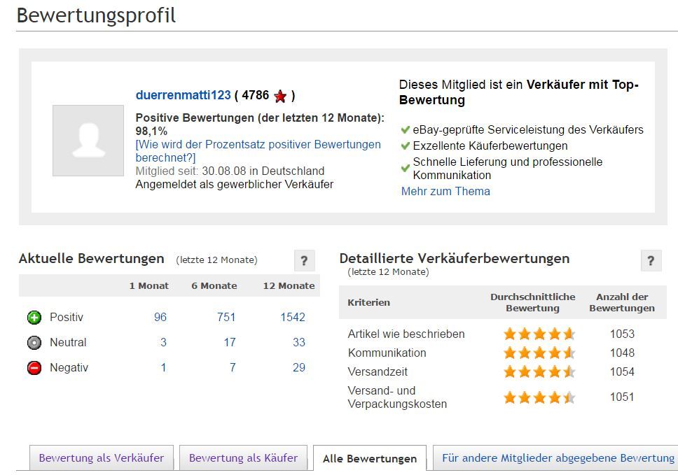678x475 pixels.
Task: Open the positive percentage calculation link
Action: point(258,151)
